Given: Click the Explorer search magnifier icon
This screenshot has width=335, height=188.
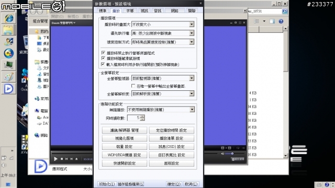Looking at the screenshot, I should tap(285, 11).
